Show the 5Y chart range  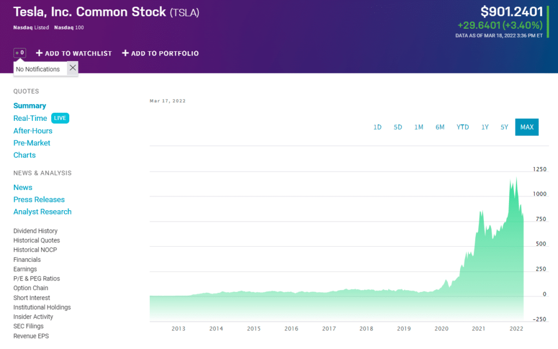[x=504, y=127]
